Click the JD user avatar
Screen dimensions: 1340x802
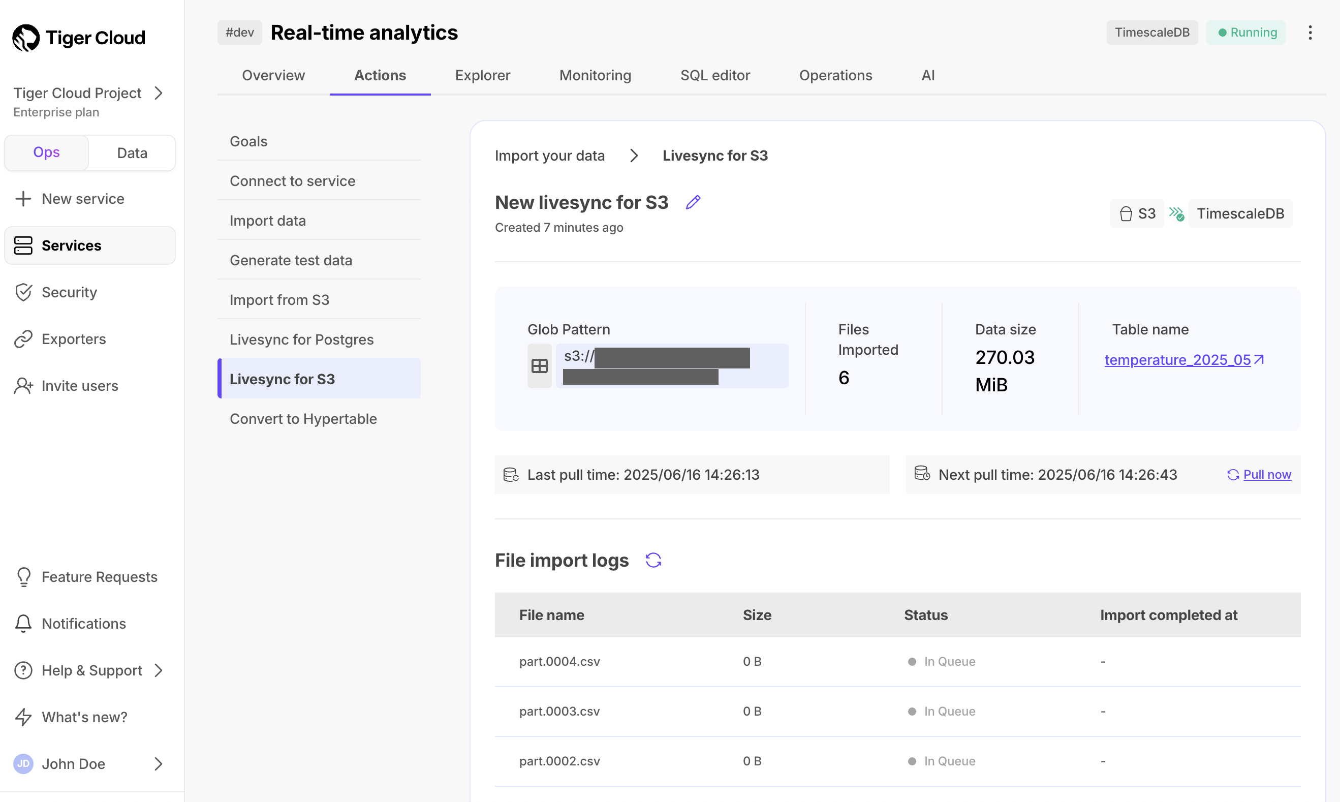pyautogui.click(x=23, y=764)
